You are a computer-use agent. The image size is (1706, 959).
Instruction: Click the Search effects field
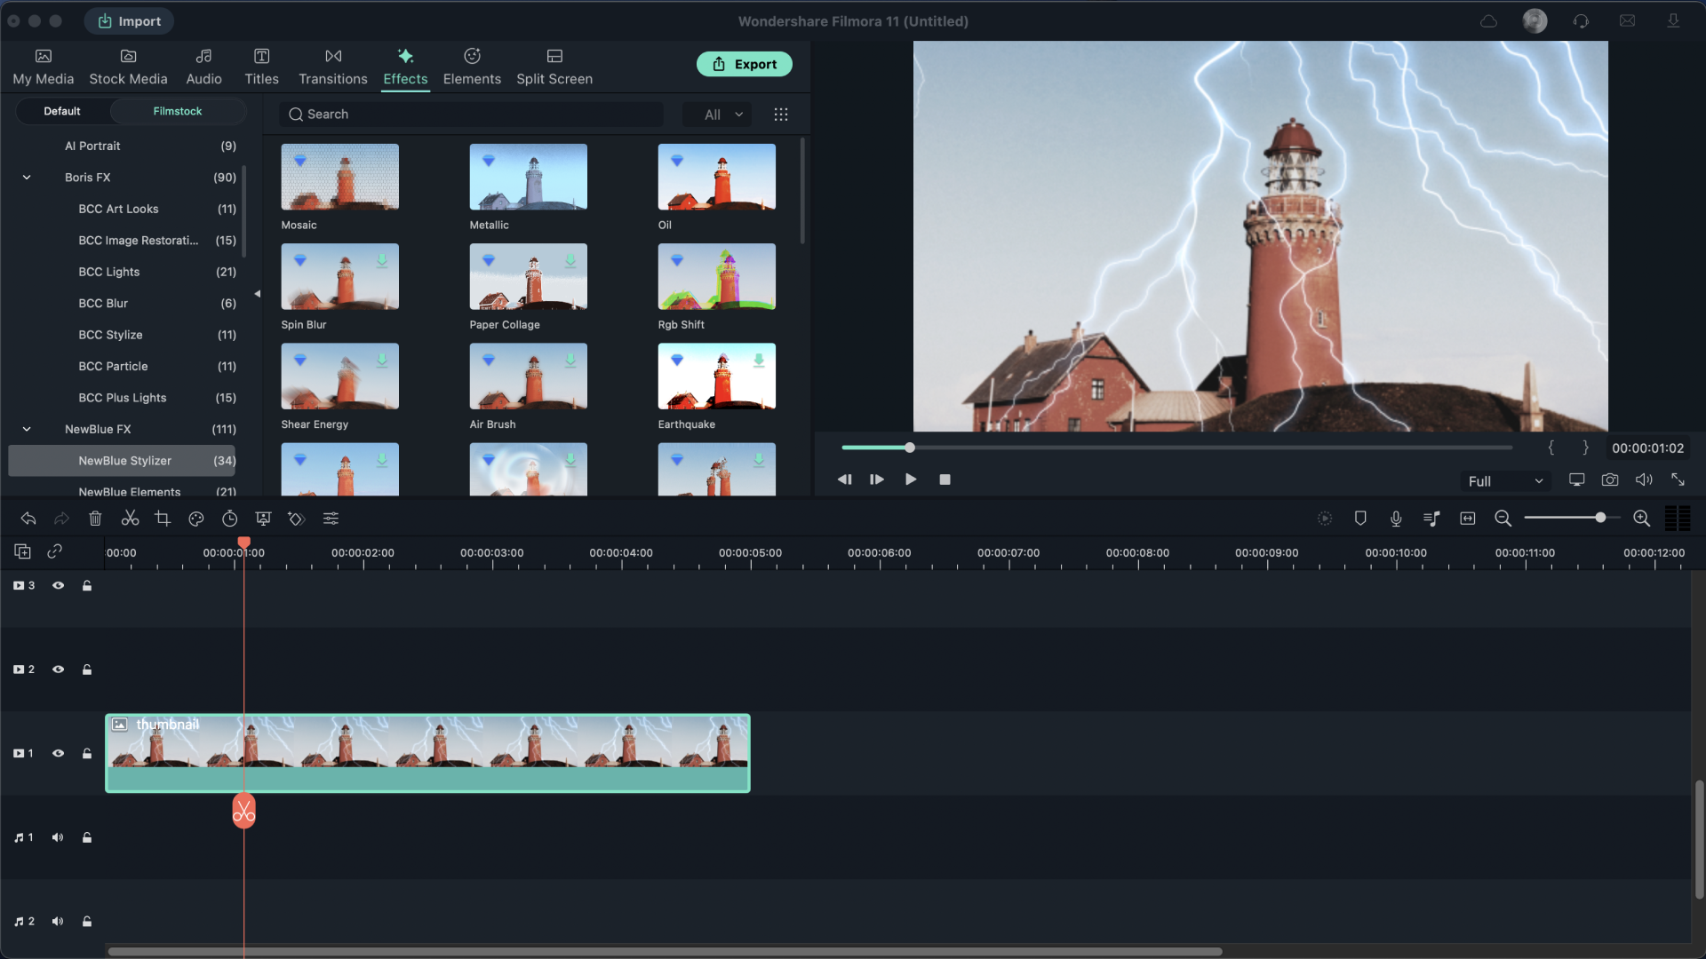point(472,115)
